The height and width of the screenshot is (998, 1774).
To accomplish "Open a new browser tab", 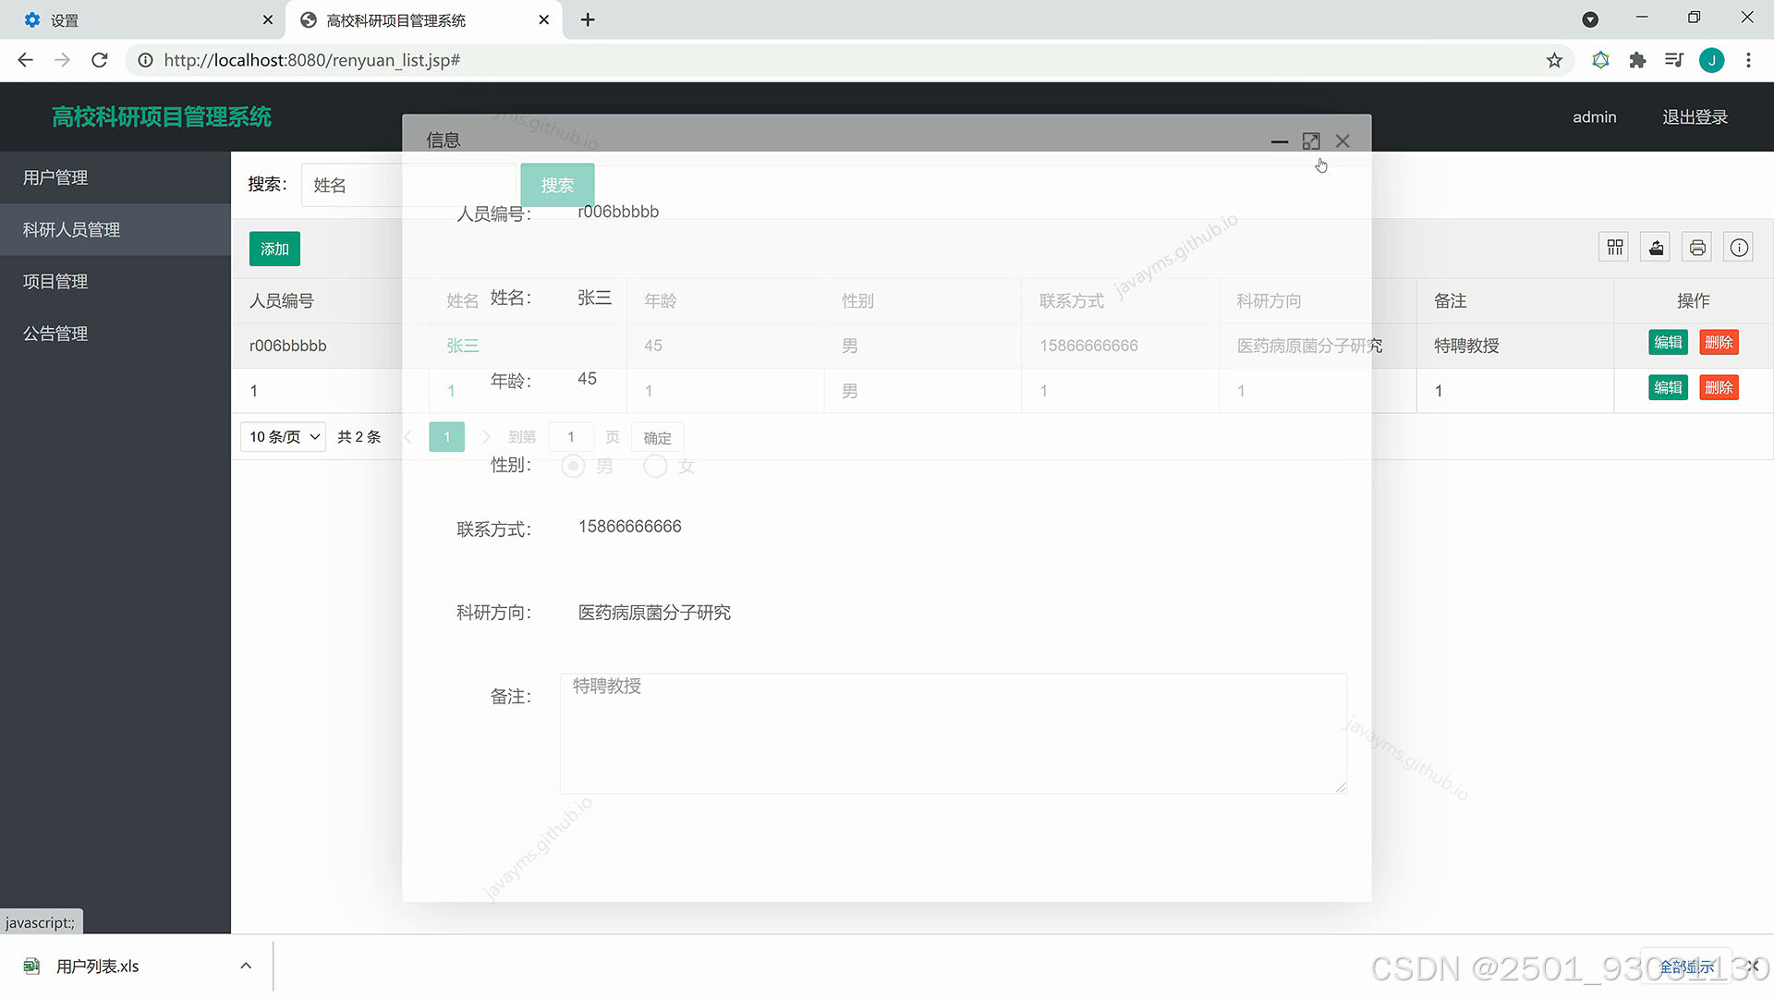I will click(588, 19).
